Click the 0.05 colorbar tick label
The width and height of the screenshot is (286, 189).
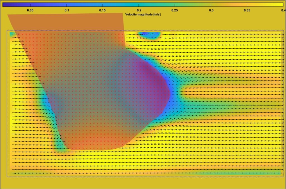(30, 10)
